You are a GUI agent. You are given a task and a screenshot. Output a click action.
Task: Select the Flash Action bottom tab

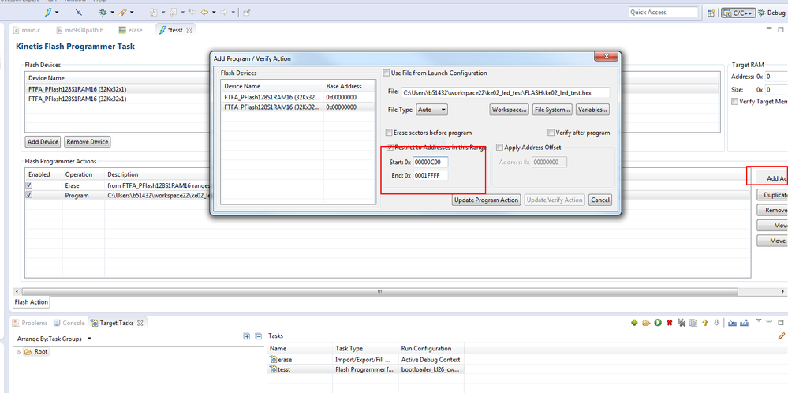tap(31, 302)
